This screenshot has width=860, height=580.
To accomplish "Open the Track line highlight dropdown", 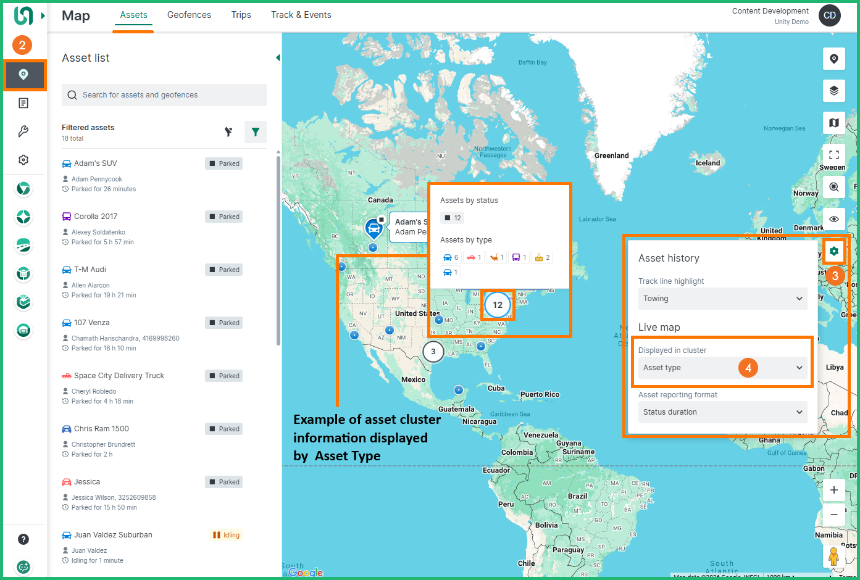I will pyautogui.click(x=722, y=299).
